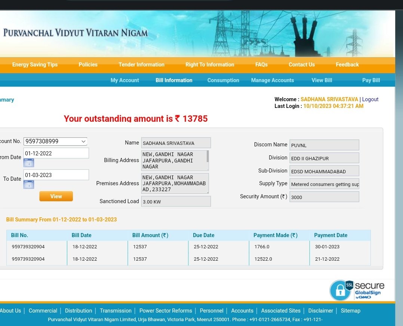The image size is (403, 326).
Task: Open Commercial footer link
Action: point(43,311)
